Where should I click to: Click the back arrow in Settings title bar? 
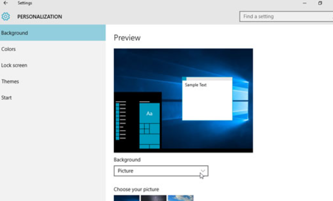tap(6, 3)
